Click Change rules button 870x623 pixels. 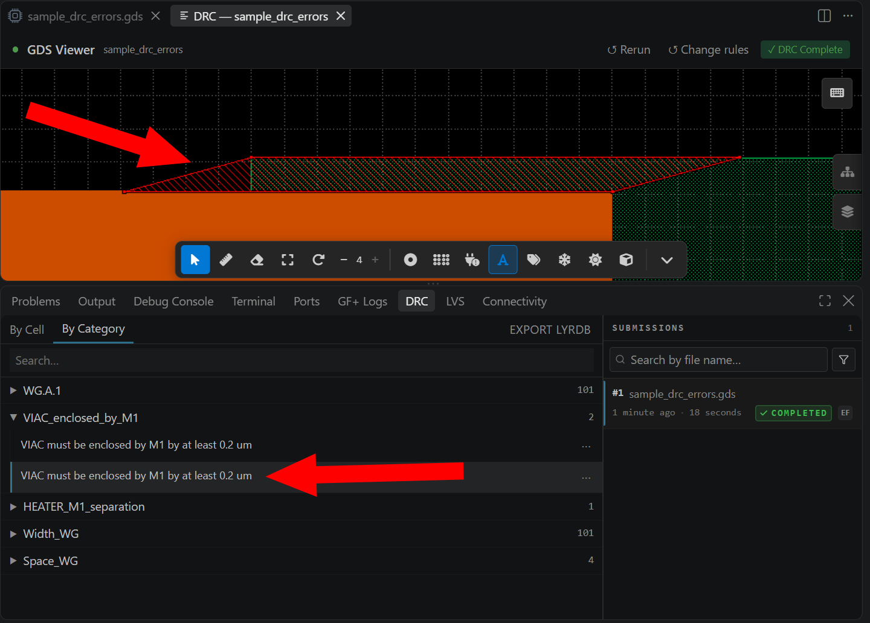pyautogui.click(x=708, y=50)
